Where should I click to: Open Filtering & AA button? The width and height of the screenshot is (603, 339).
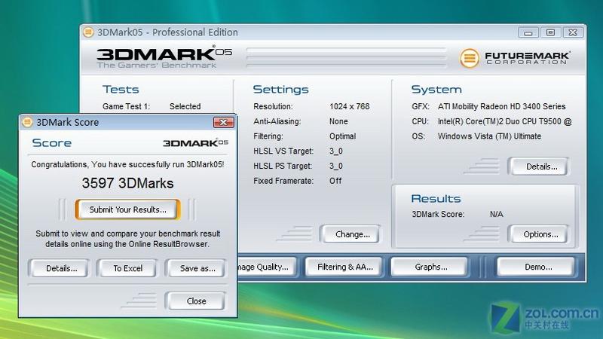345,267
